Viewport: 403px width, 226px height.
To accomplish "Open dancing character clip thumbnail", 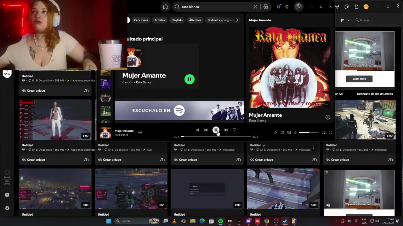I will tap(55, 120).
